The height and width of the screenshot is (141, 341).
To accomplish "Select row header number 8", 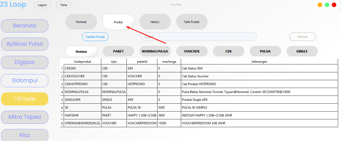I will [x=62, y=123].
